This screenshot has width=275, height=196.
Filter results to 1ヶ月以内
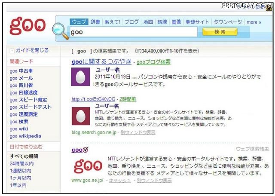click(x=21, y=178)
